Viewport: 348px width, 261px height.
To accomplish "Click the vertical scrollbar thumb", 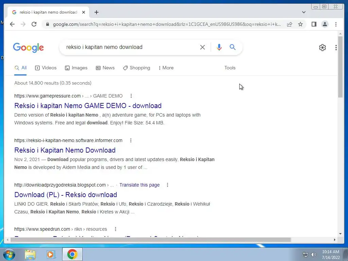I will 340,67.
